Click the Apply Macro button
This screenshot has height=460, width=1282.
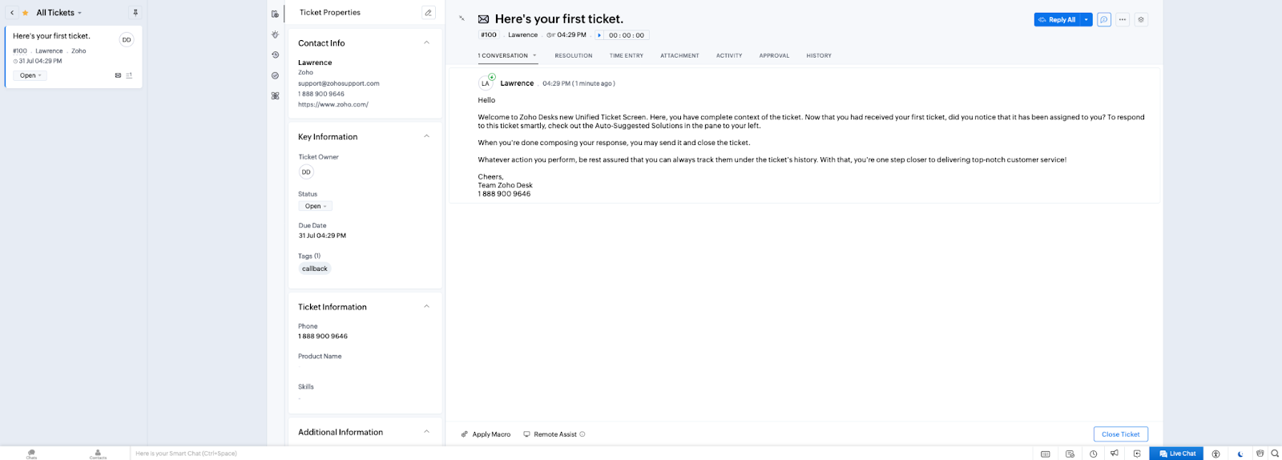pyautogui.click(x=486, y=434)
